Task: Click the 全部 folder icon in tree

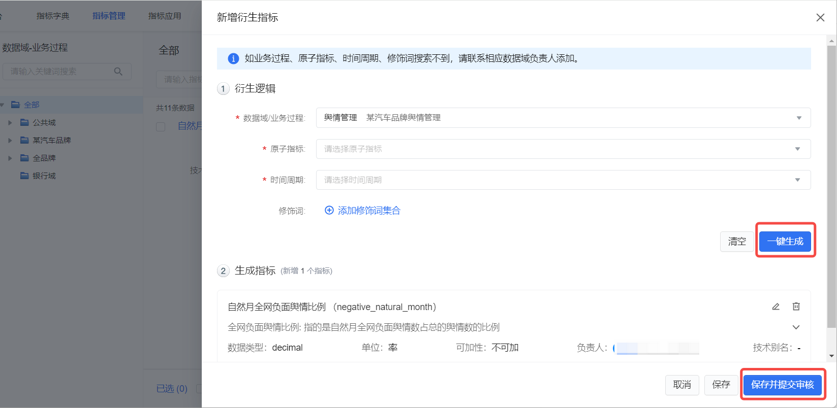Action: coord(15,105)
